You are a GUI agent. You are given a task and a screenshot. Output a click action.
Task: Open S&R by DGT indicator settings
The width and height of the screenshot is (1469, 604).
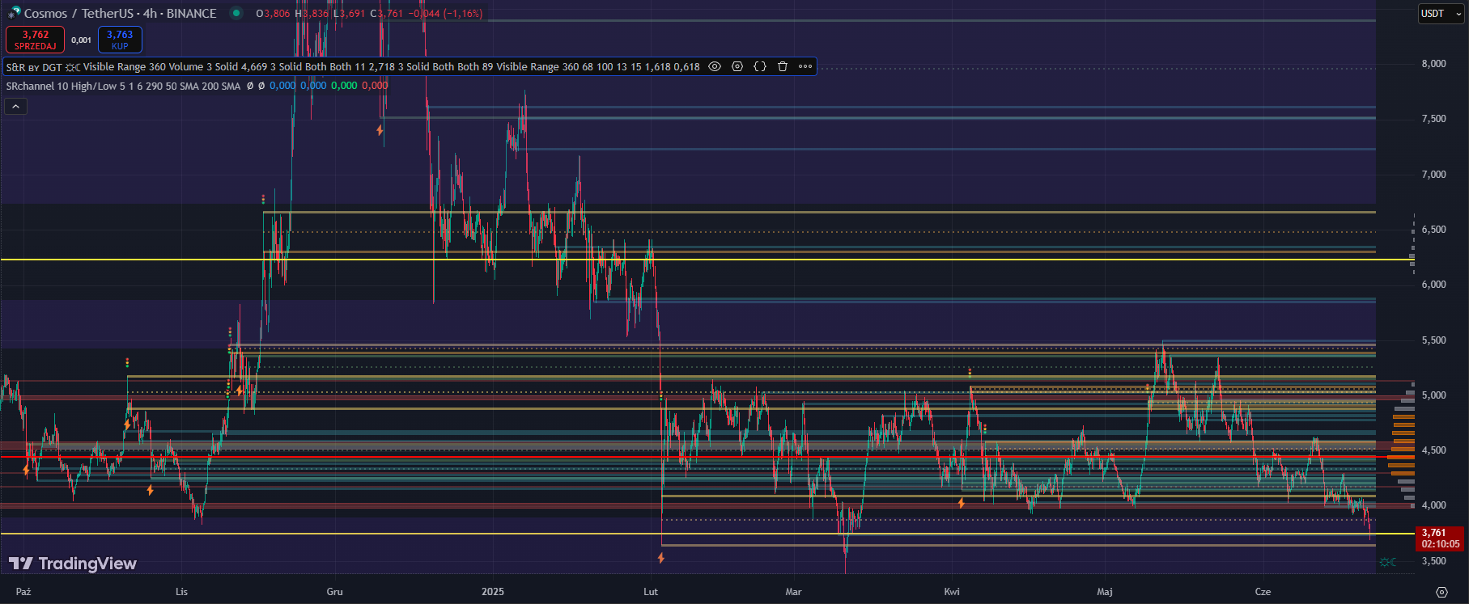coord(737,67)
